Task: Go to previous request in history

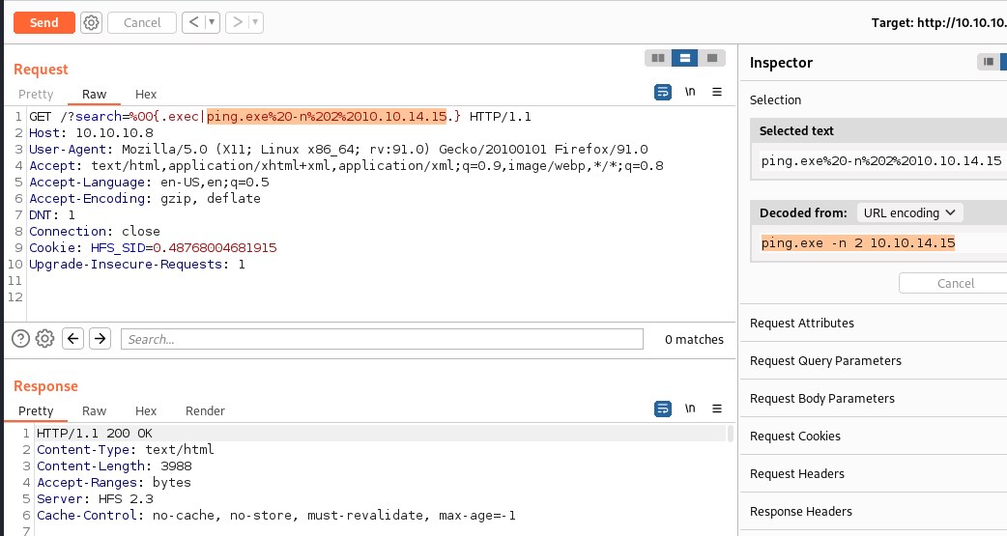Action: click(x=192, y=22)
